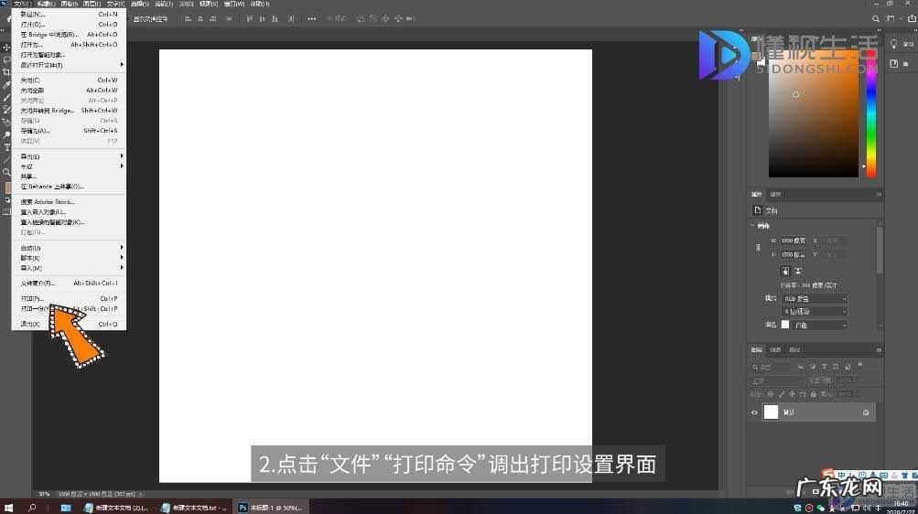Switch to the 调整 tab beside 属性
This screenshot has width=918, height=514.
775,194
